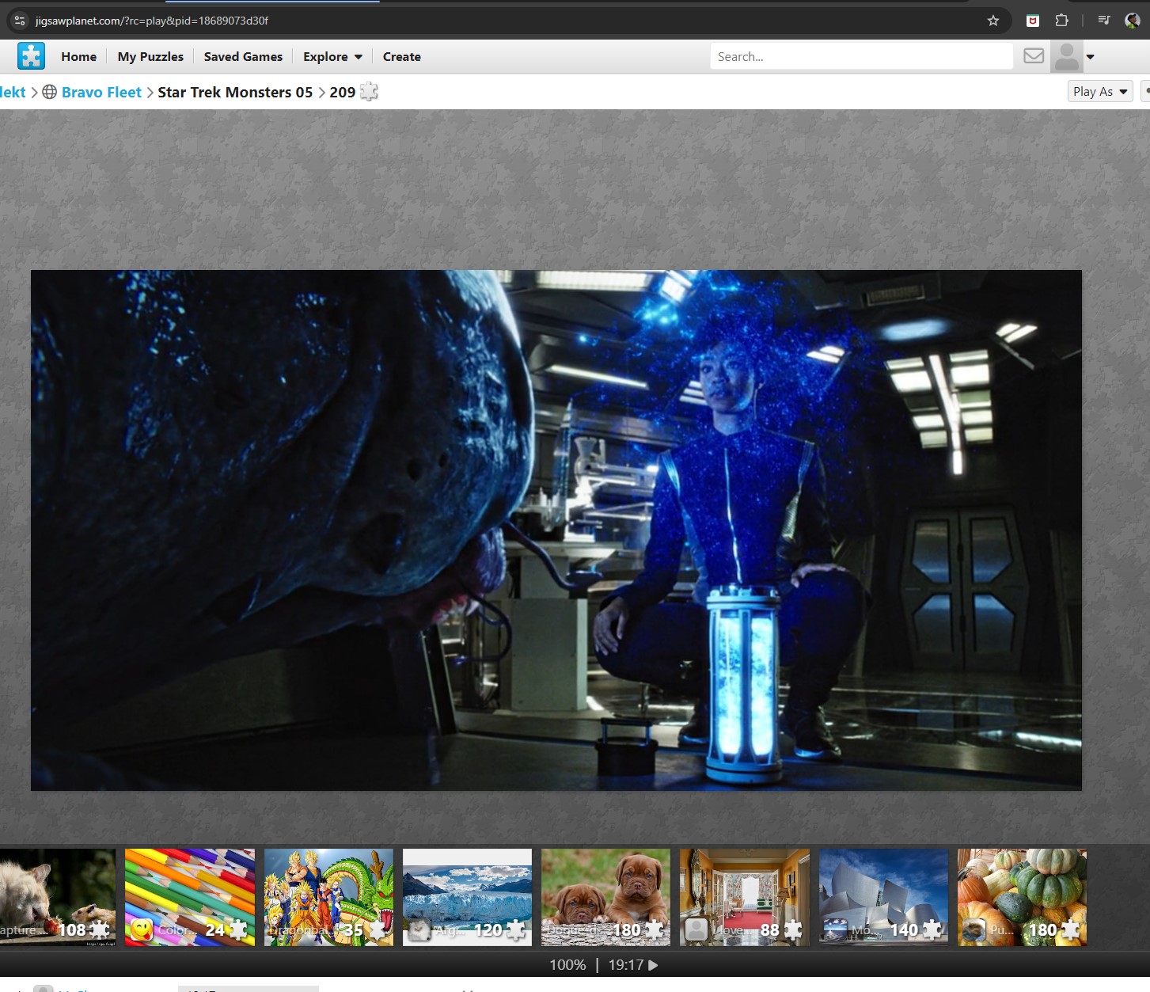The image size is (1150, 992).
Task: Click the completed puzzle image
Action: (556, 530)
